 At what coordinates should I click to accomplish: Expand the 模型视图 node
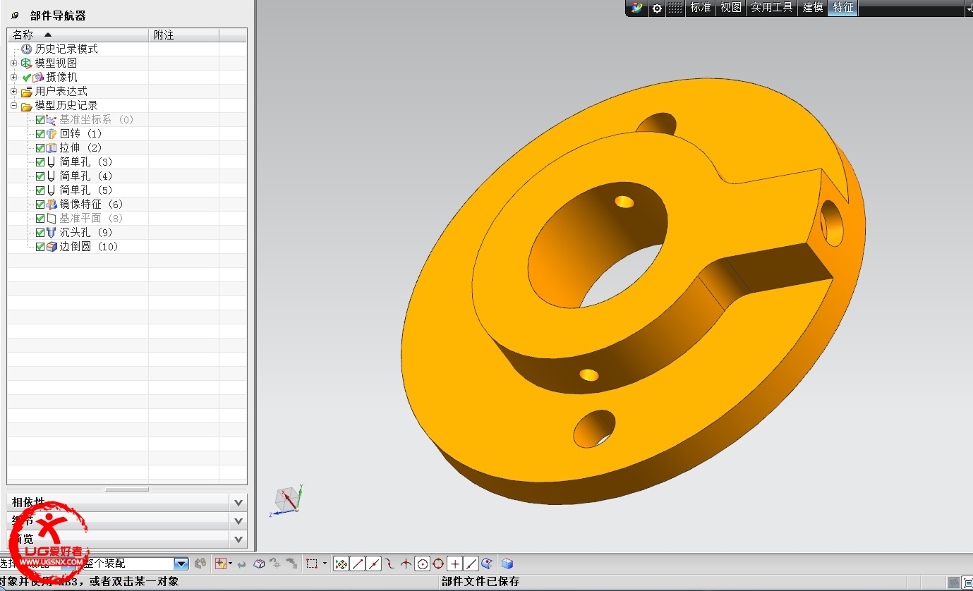(x=13, y=63)
